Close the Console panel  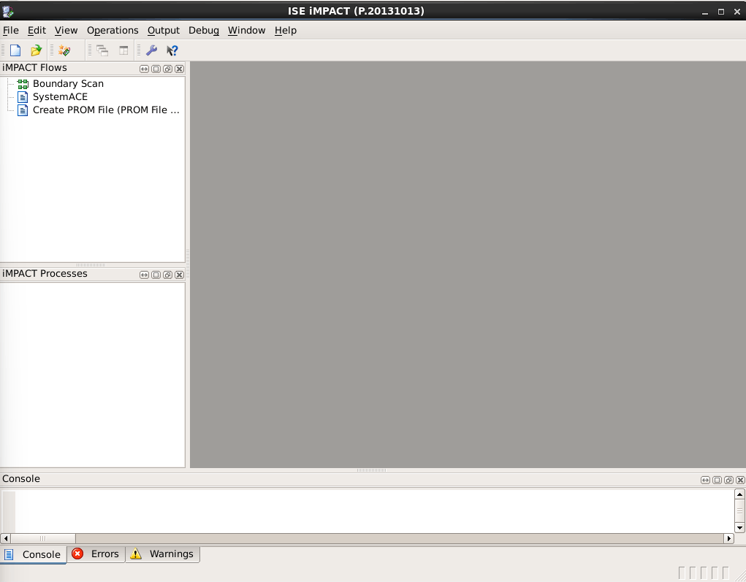(740, 480)
